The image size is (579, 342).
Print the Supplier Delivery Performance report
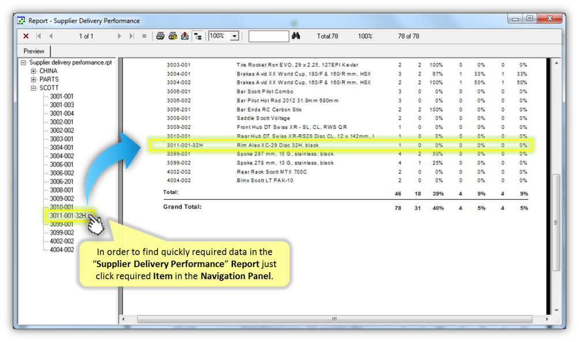[x=160, y=36]
